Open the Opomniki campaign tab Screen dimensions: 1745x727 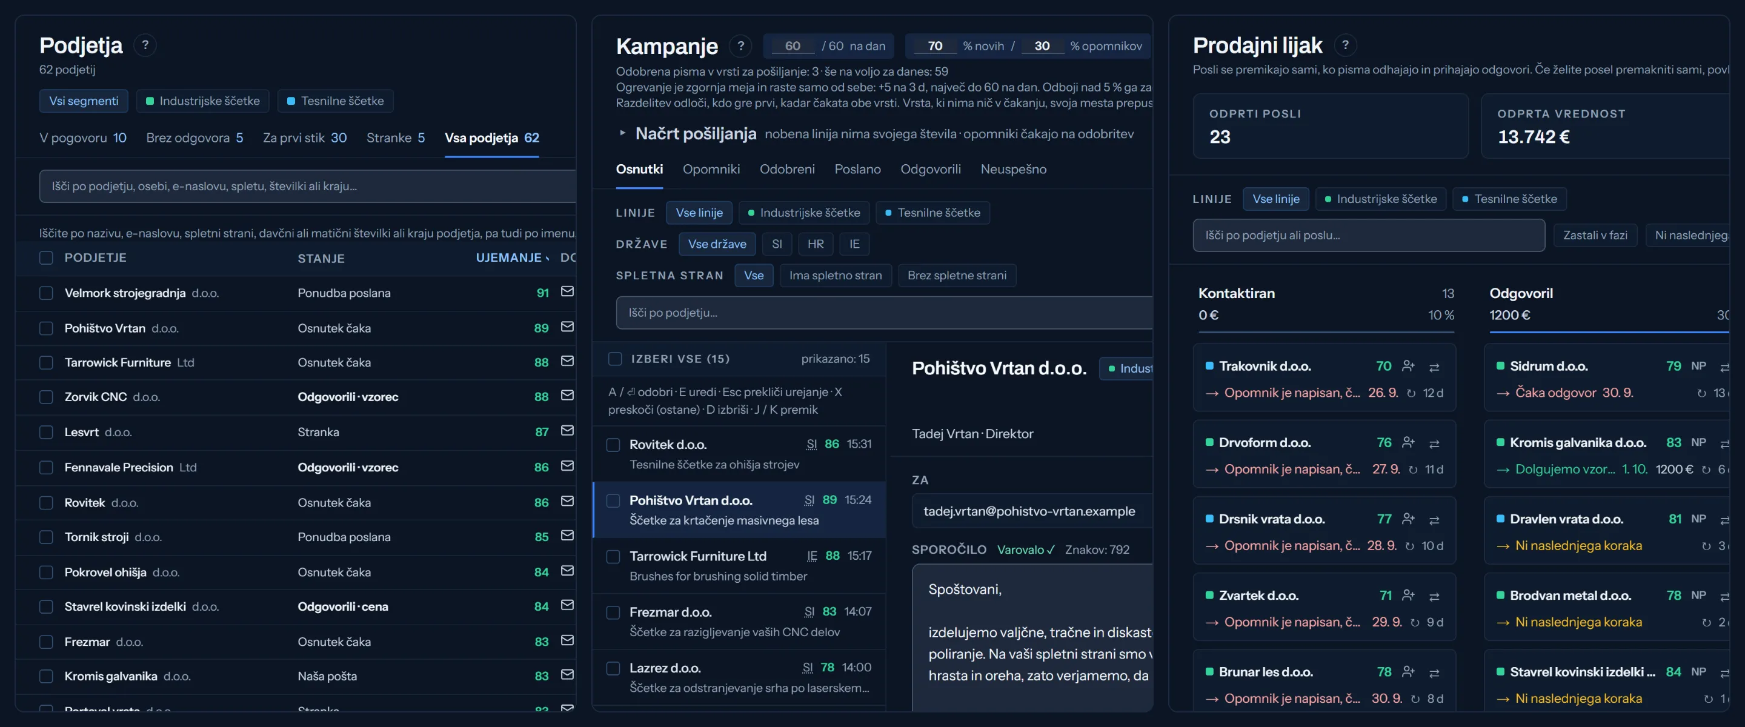[711, 170]
